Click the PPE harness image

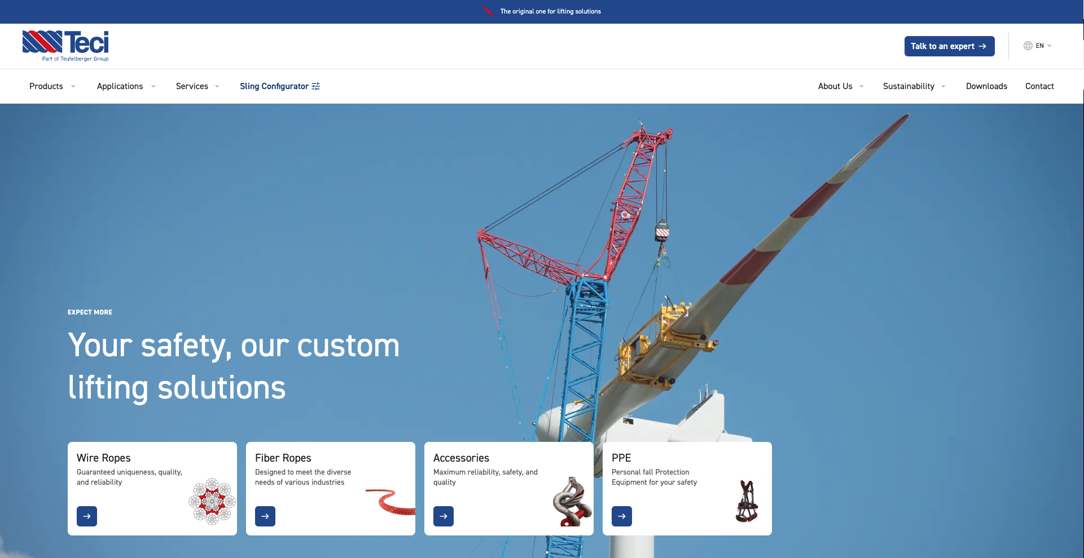(747, 501)
